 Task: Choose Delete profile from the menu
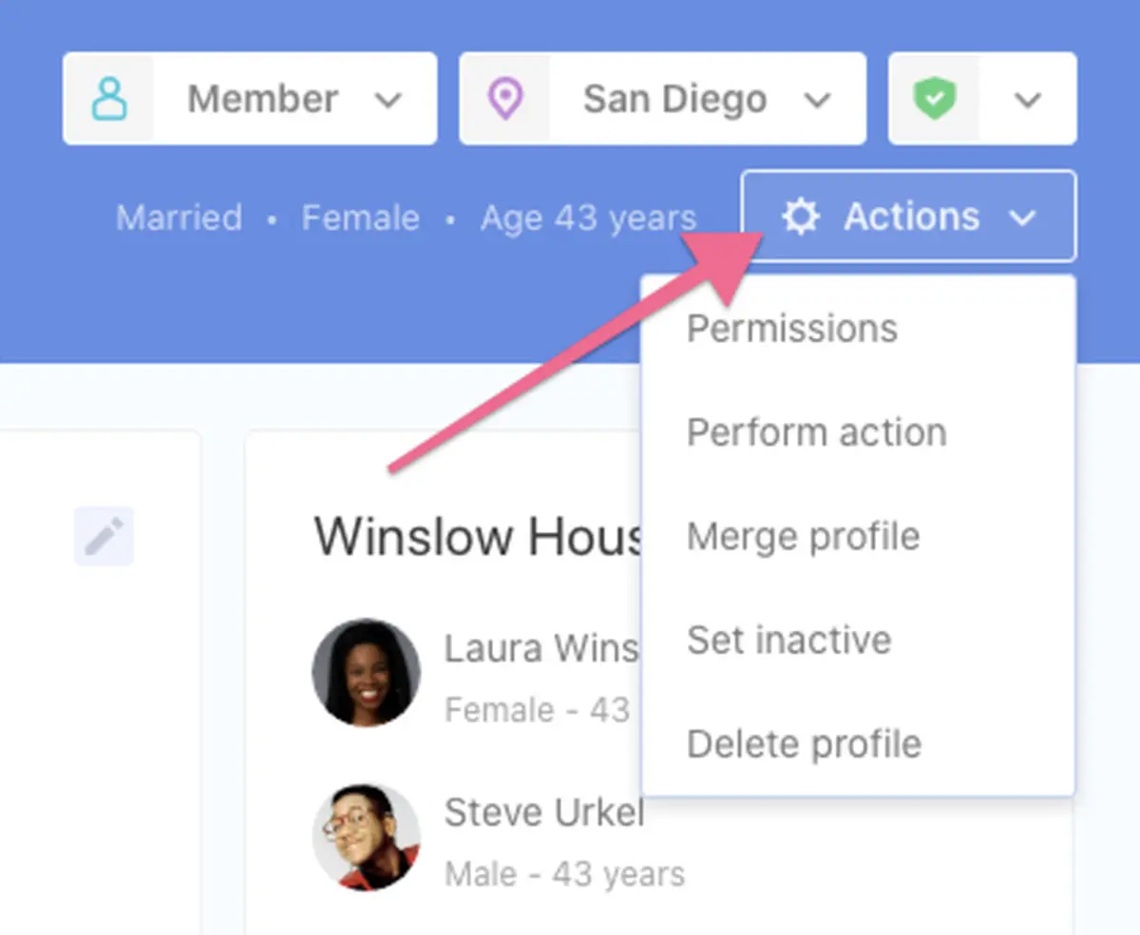(805, 743)
